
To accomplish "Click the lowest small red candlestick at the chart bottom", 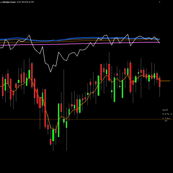I will pyautogui.click(x=51, y=142).
